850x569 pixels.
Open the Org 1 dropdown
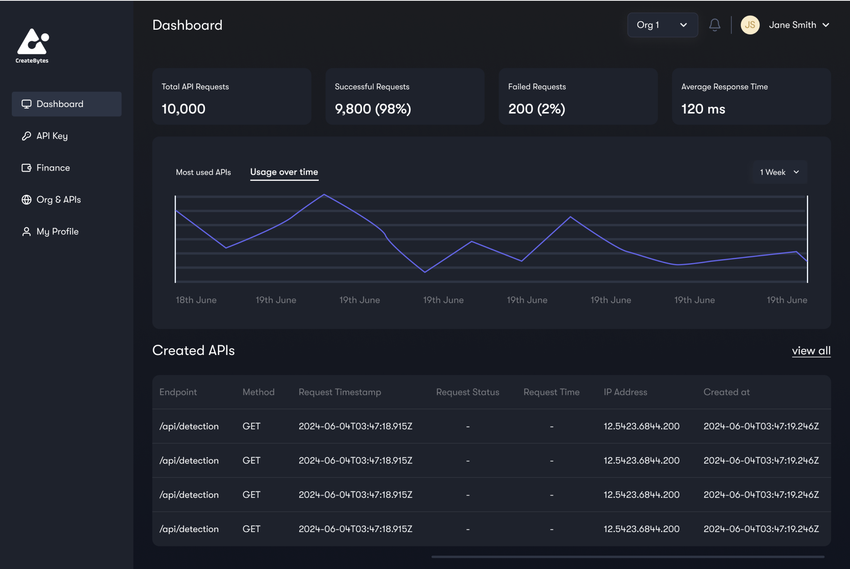coord(662,25)
